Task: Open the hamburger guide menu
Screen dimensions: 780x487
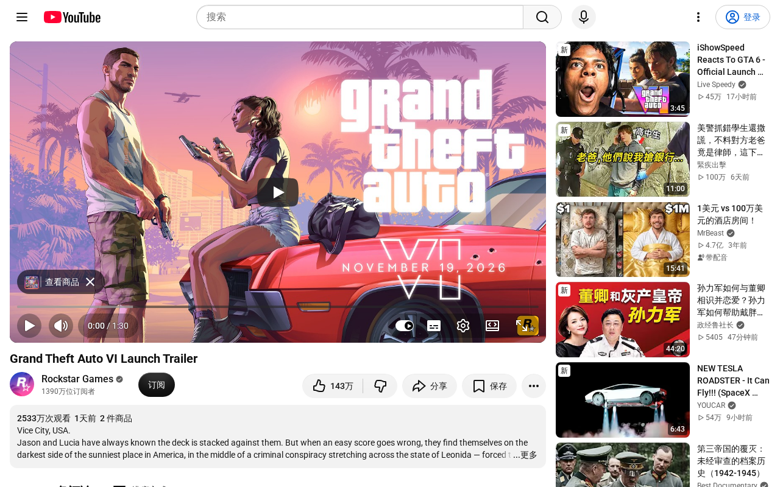Action: (22, 17)
